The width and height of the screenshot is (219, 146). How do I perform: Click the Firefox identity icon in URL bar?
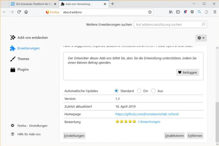[52, 12]
